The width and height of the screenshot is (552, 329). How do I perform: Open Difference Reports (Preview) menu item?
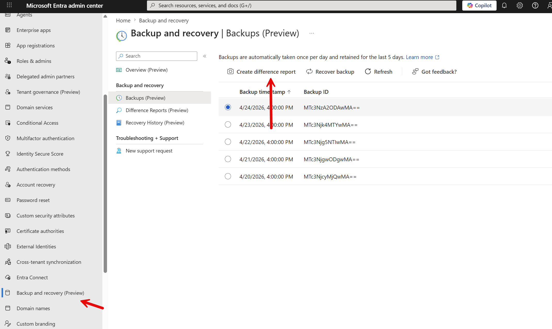tap(157, 110)
